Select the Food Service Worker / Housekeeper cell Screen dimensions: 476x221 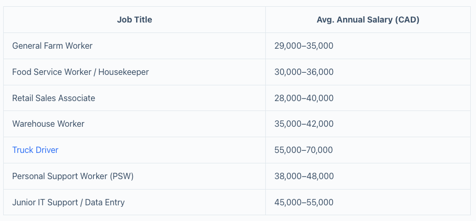134,72
